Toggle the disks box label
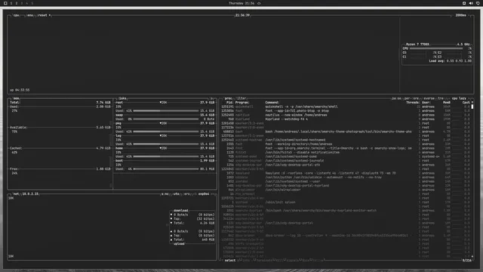 point(122,98)
